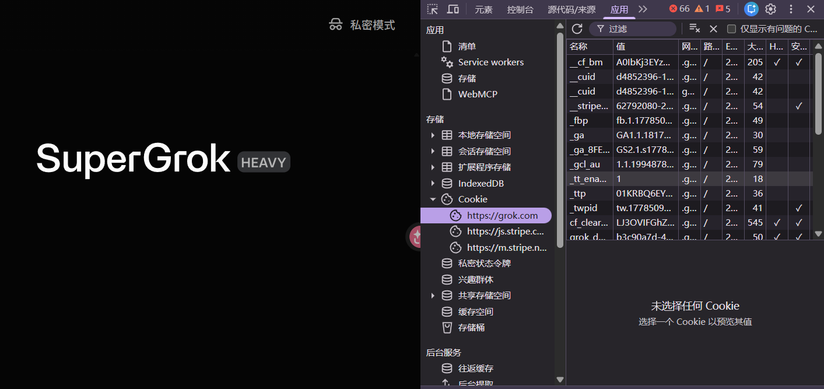Expand local storage (本地存储空间)

click(x=433, y=135)
